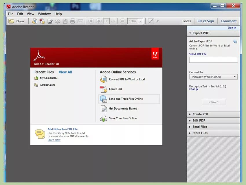Open the Window menu

click(x=44, y=14)
